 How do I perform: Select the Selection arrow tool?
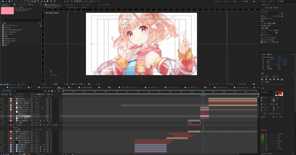[x=6, y=1]
